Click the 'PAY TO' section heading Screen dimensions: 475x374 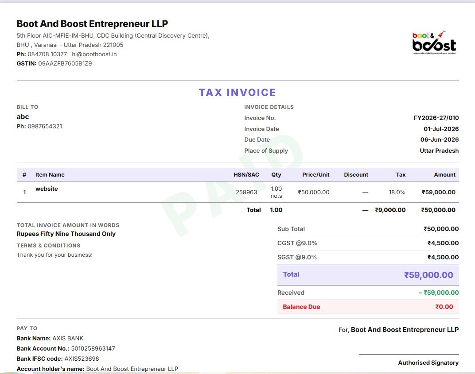[x=27, y=328]
